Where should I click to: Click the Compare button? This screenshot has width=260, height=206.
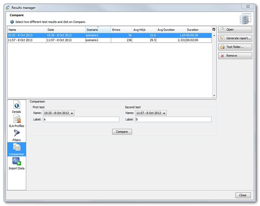coord(122,132)
